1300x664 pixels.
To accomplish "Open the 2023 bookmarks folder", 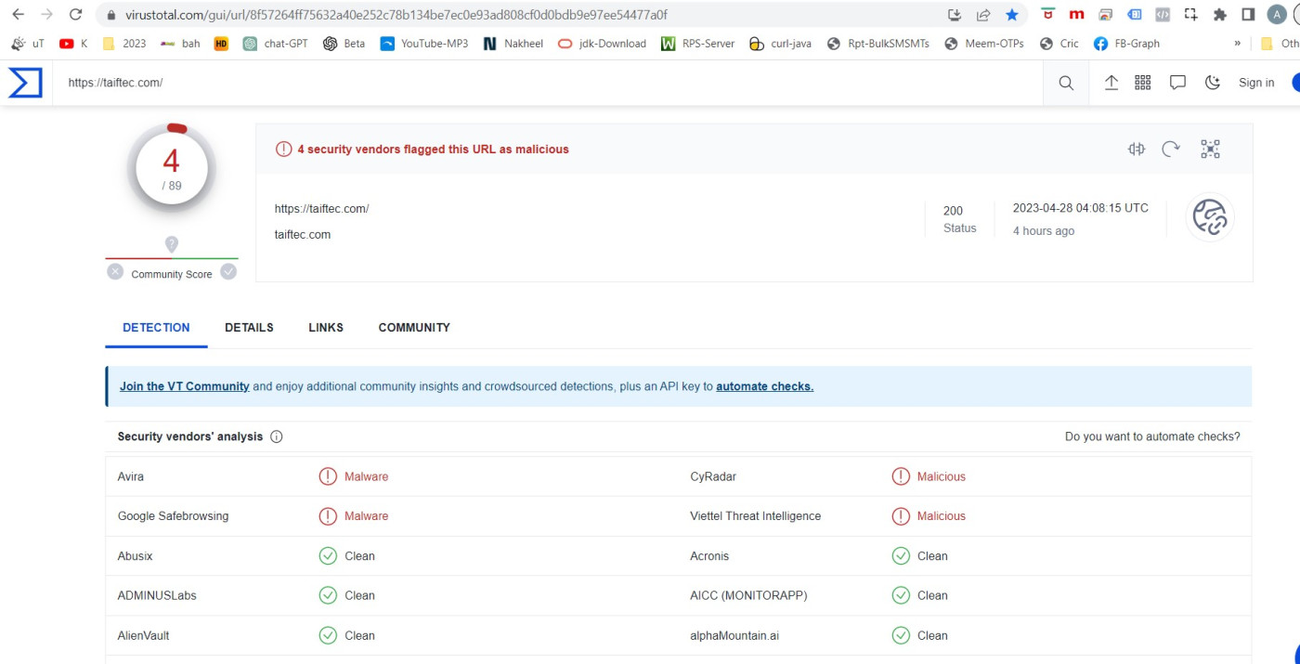I will pos(123,44).
